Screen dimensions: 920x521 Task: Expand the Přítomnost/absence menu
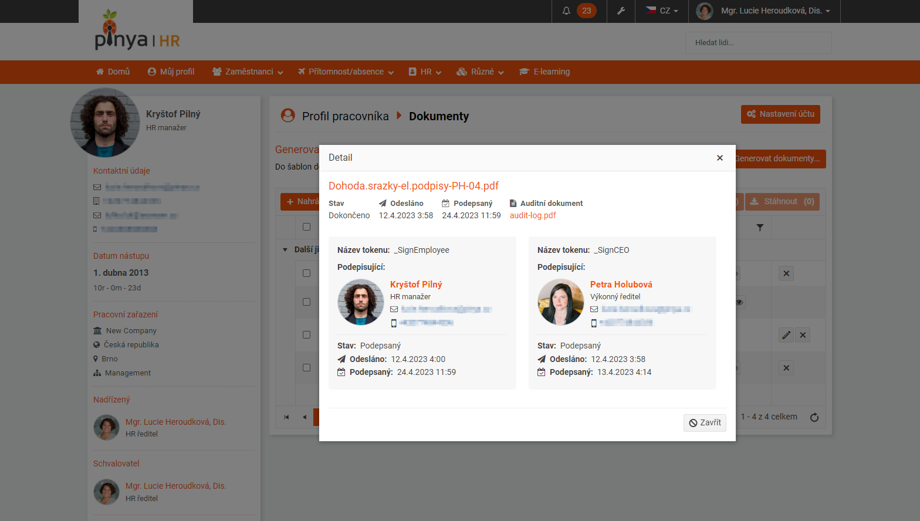point(346,72)
